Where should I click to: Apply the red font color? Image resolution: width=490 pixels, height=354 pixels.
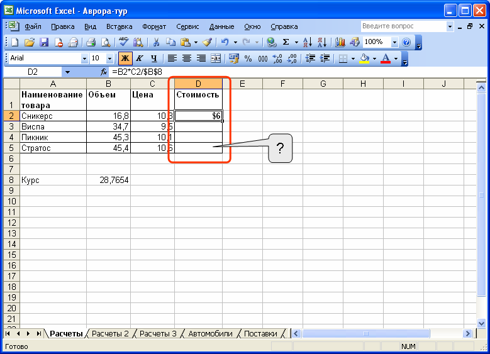386,58
